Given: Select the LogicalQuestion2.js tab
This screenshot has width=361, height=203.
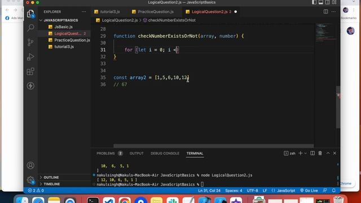Looking at the screenshot, I should click(x=209, y=12).
